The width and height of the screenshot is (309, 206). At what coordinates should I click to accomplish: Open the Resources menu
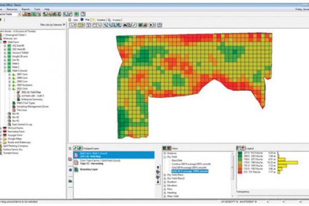[12, 9]
